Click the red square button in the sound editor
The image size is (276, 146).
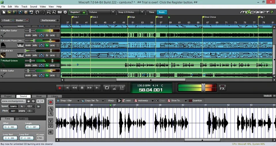[x=51, y=102]
